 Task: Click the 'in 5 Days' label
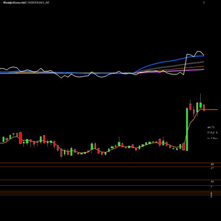pos(212,138)
